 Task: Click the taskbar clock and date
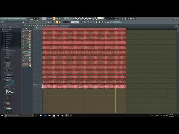(172, 115)
